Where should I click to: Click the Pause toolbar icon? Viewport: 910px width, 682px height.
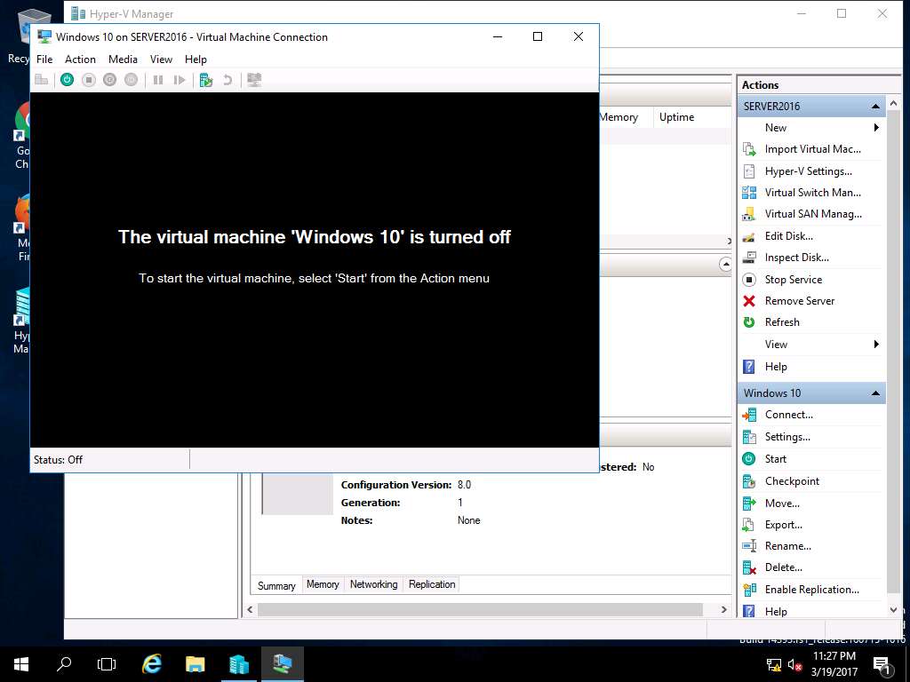coord(158,80)
